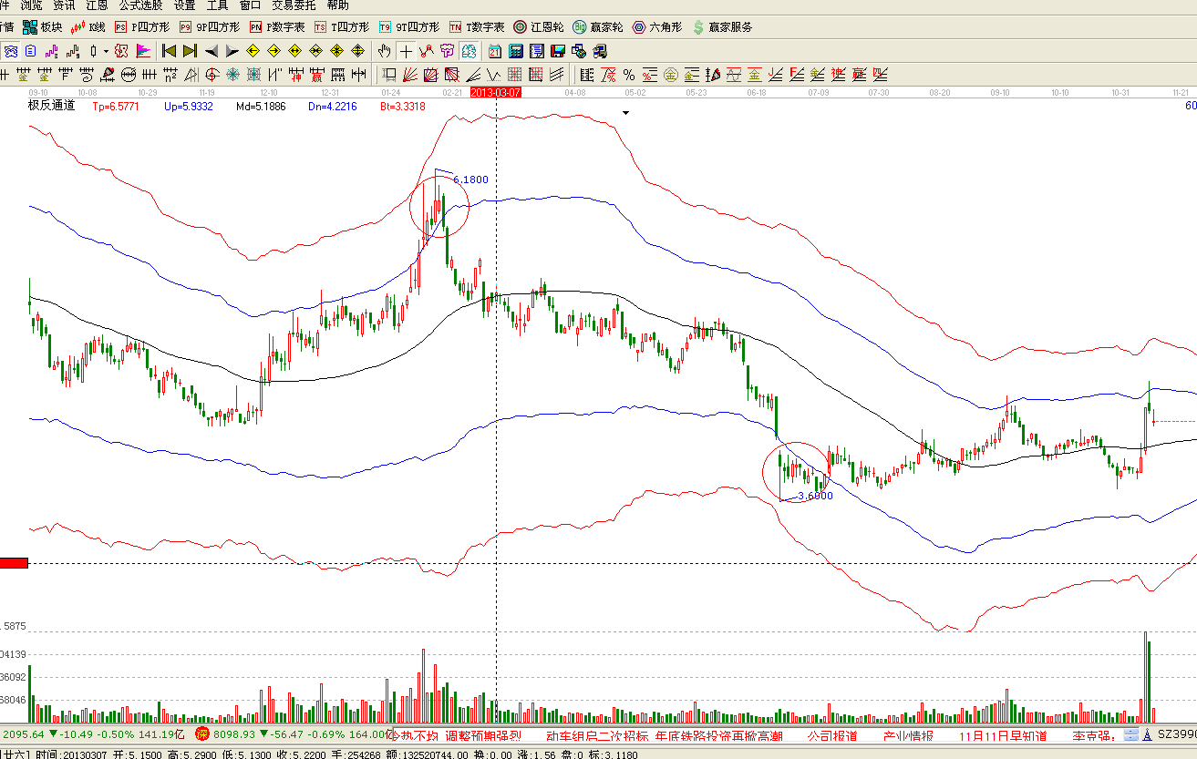Click the 公司报道 news link
The height and width of the screenshot is (759, 1197).
(831, 735)
